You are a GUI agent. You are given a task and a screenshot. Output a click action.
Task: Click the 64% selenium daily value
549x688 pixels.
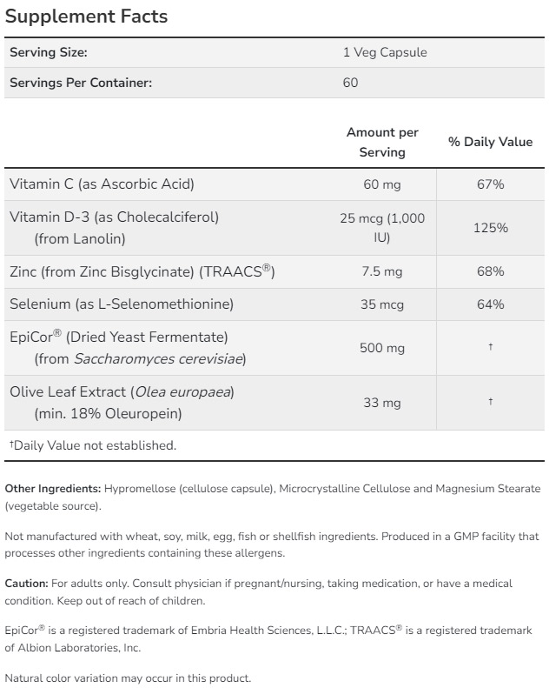(490, 304)
